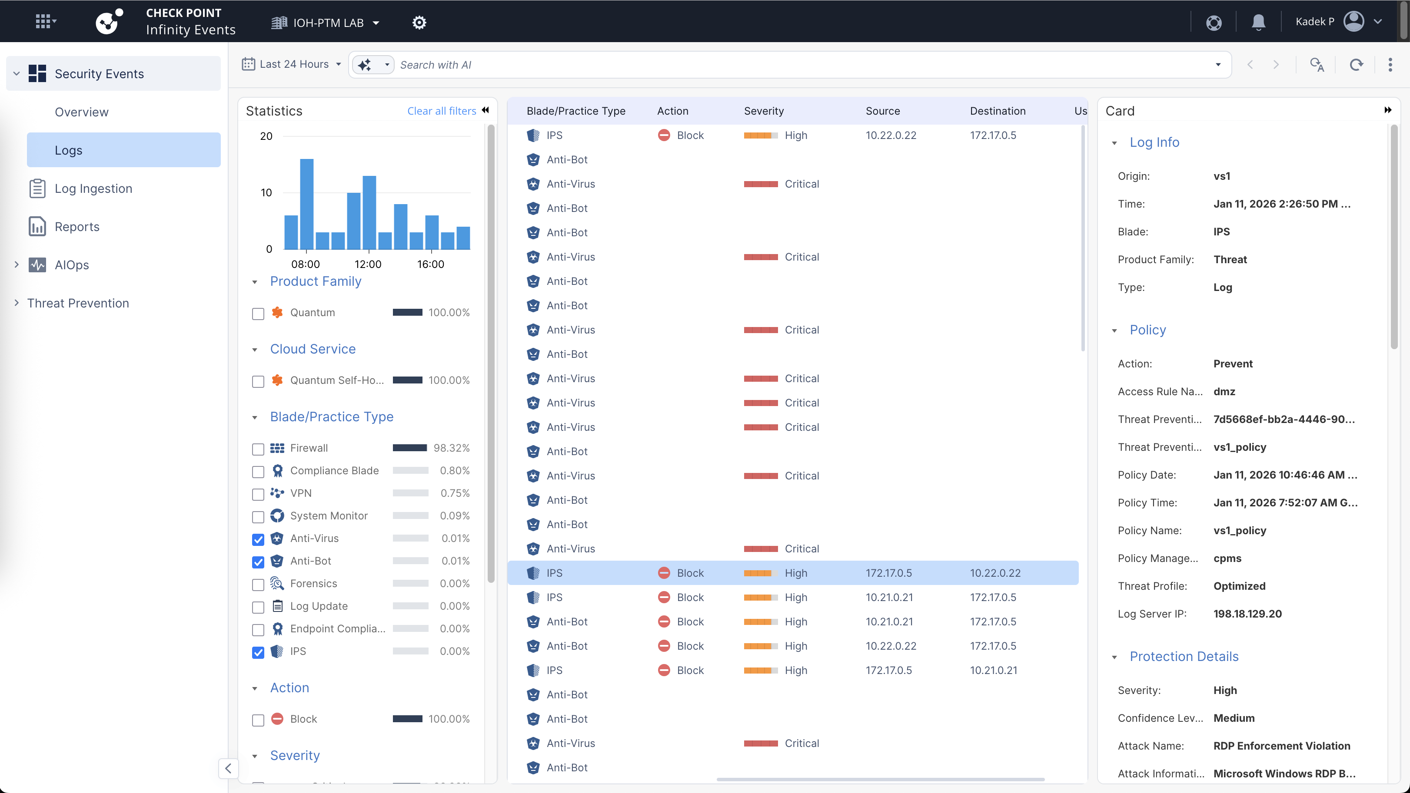Viewport: 1410px width, 793px height.
Task: Check the Firewall blade checkbox
Action: click(258, 449)
